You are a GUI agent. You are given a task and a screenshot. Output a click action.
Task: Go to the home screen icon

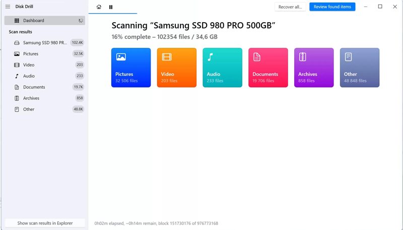99,7
